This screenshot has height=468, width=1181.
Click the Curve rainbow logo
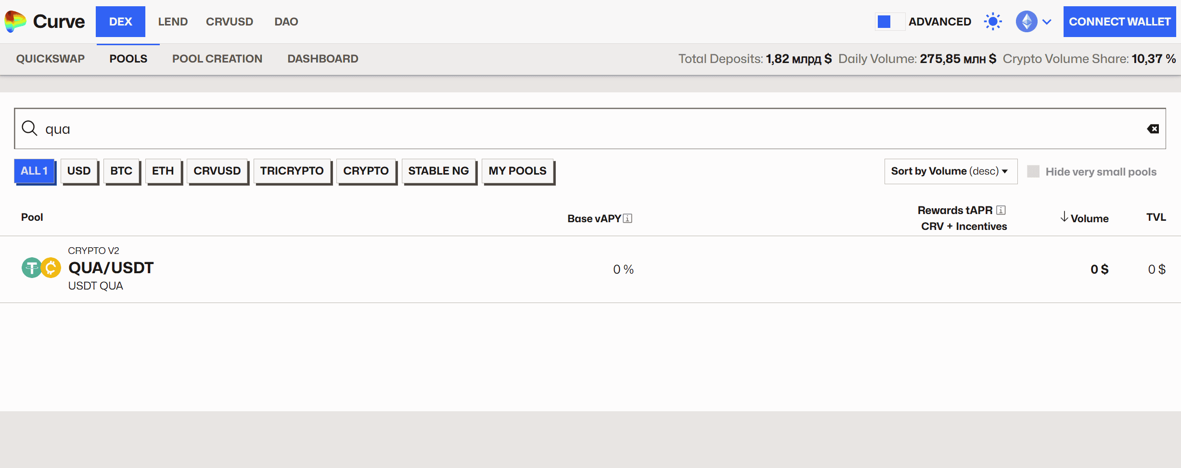15,22
